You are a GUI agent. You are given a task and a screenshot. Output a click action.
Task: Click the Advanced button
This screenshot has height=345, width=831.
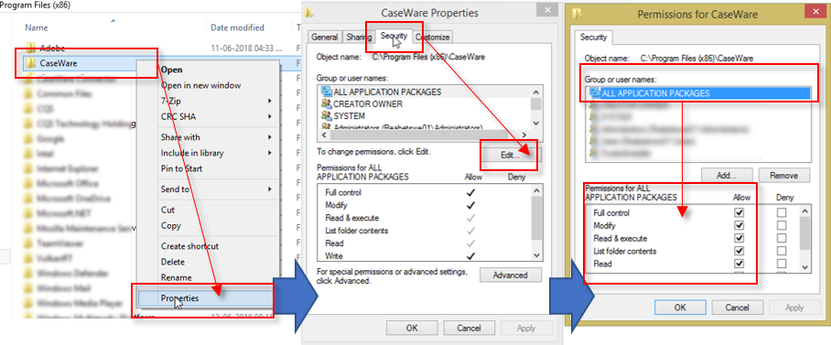pos(511,275)
